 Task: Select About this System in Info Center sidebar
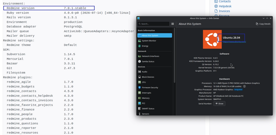coord(155,35)
